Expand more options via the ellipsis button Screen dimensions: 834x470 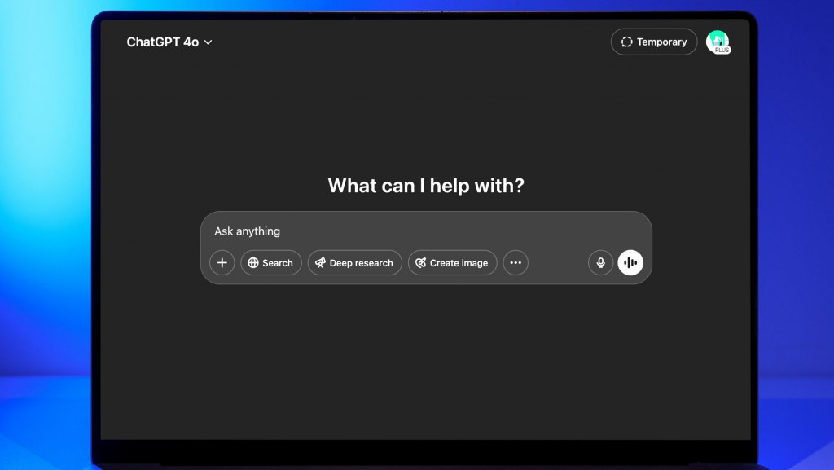tap(516, 263)
